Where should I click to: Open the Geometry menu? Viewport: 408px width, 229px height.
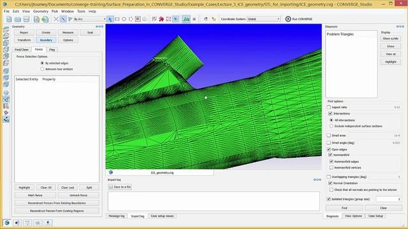[x=41, y=11]
